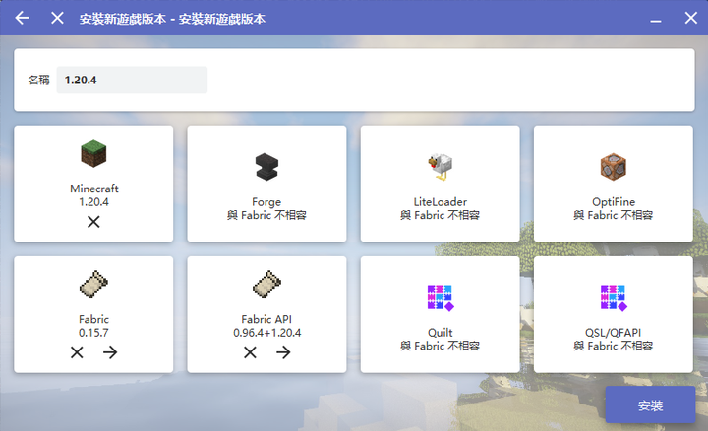Close install page via title bar X

click(x=57, y=18)
